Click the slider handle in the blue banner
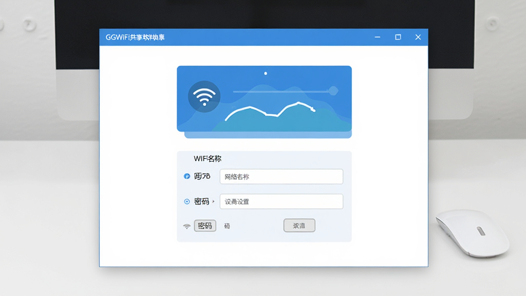This screenshot has height=296, width=526. click(x=333, y=90)
